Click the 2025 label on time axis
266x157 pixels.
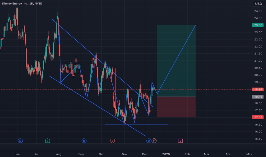(166, 154)
